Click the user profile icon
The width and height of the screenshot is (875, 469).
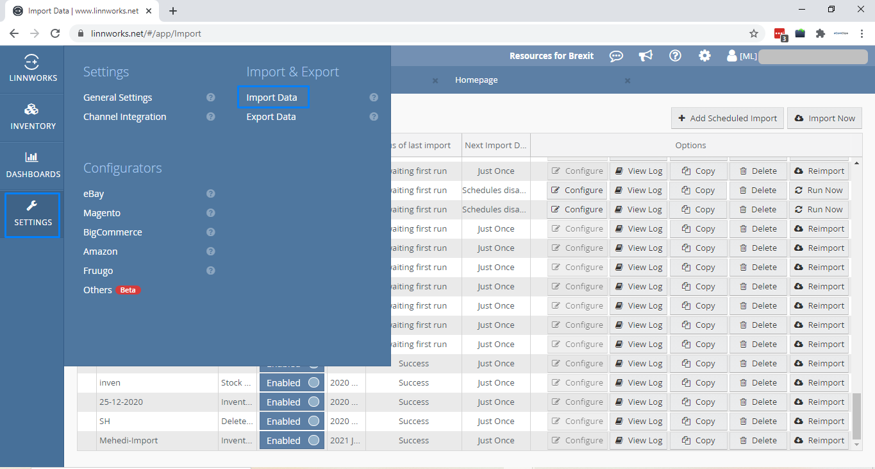731,56
